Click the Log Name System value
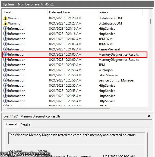Screen dimensions: 155x157 pos(42,151)
